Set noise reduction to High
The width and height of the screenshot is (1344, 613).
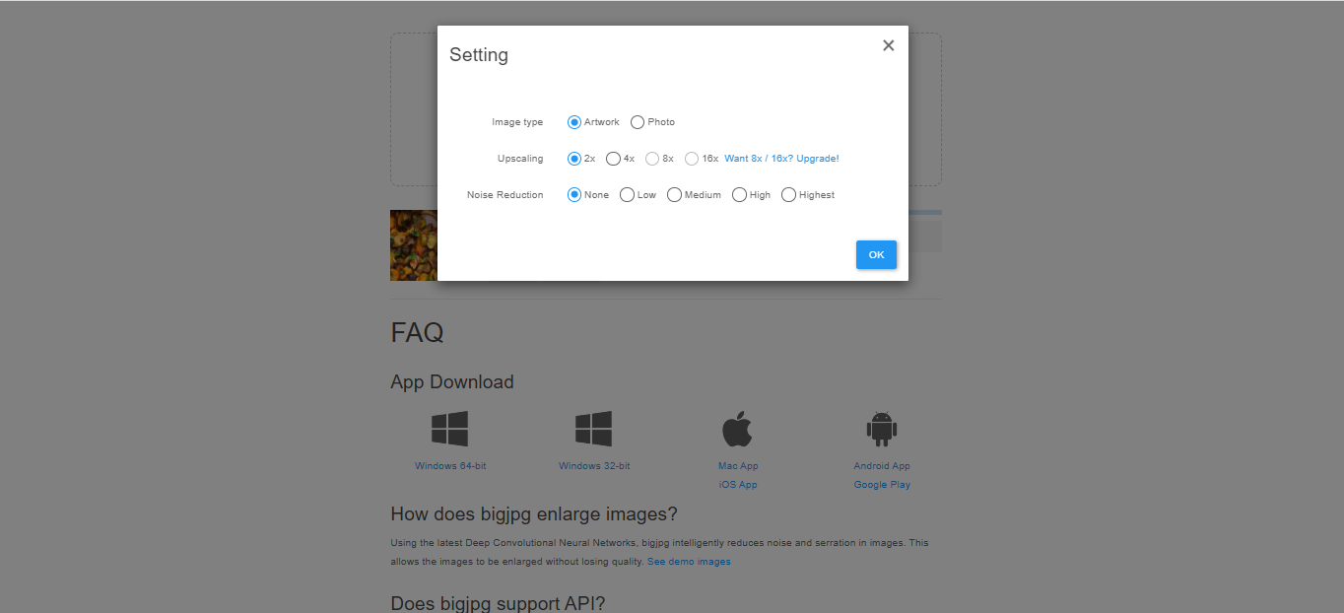(739, 195)
